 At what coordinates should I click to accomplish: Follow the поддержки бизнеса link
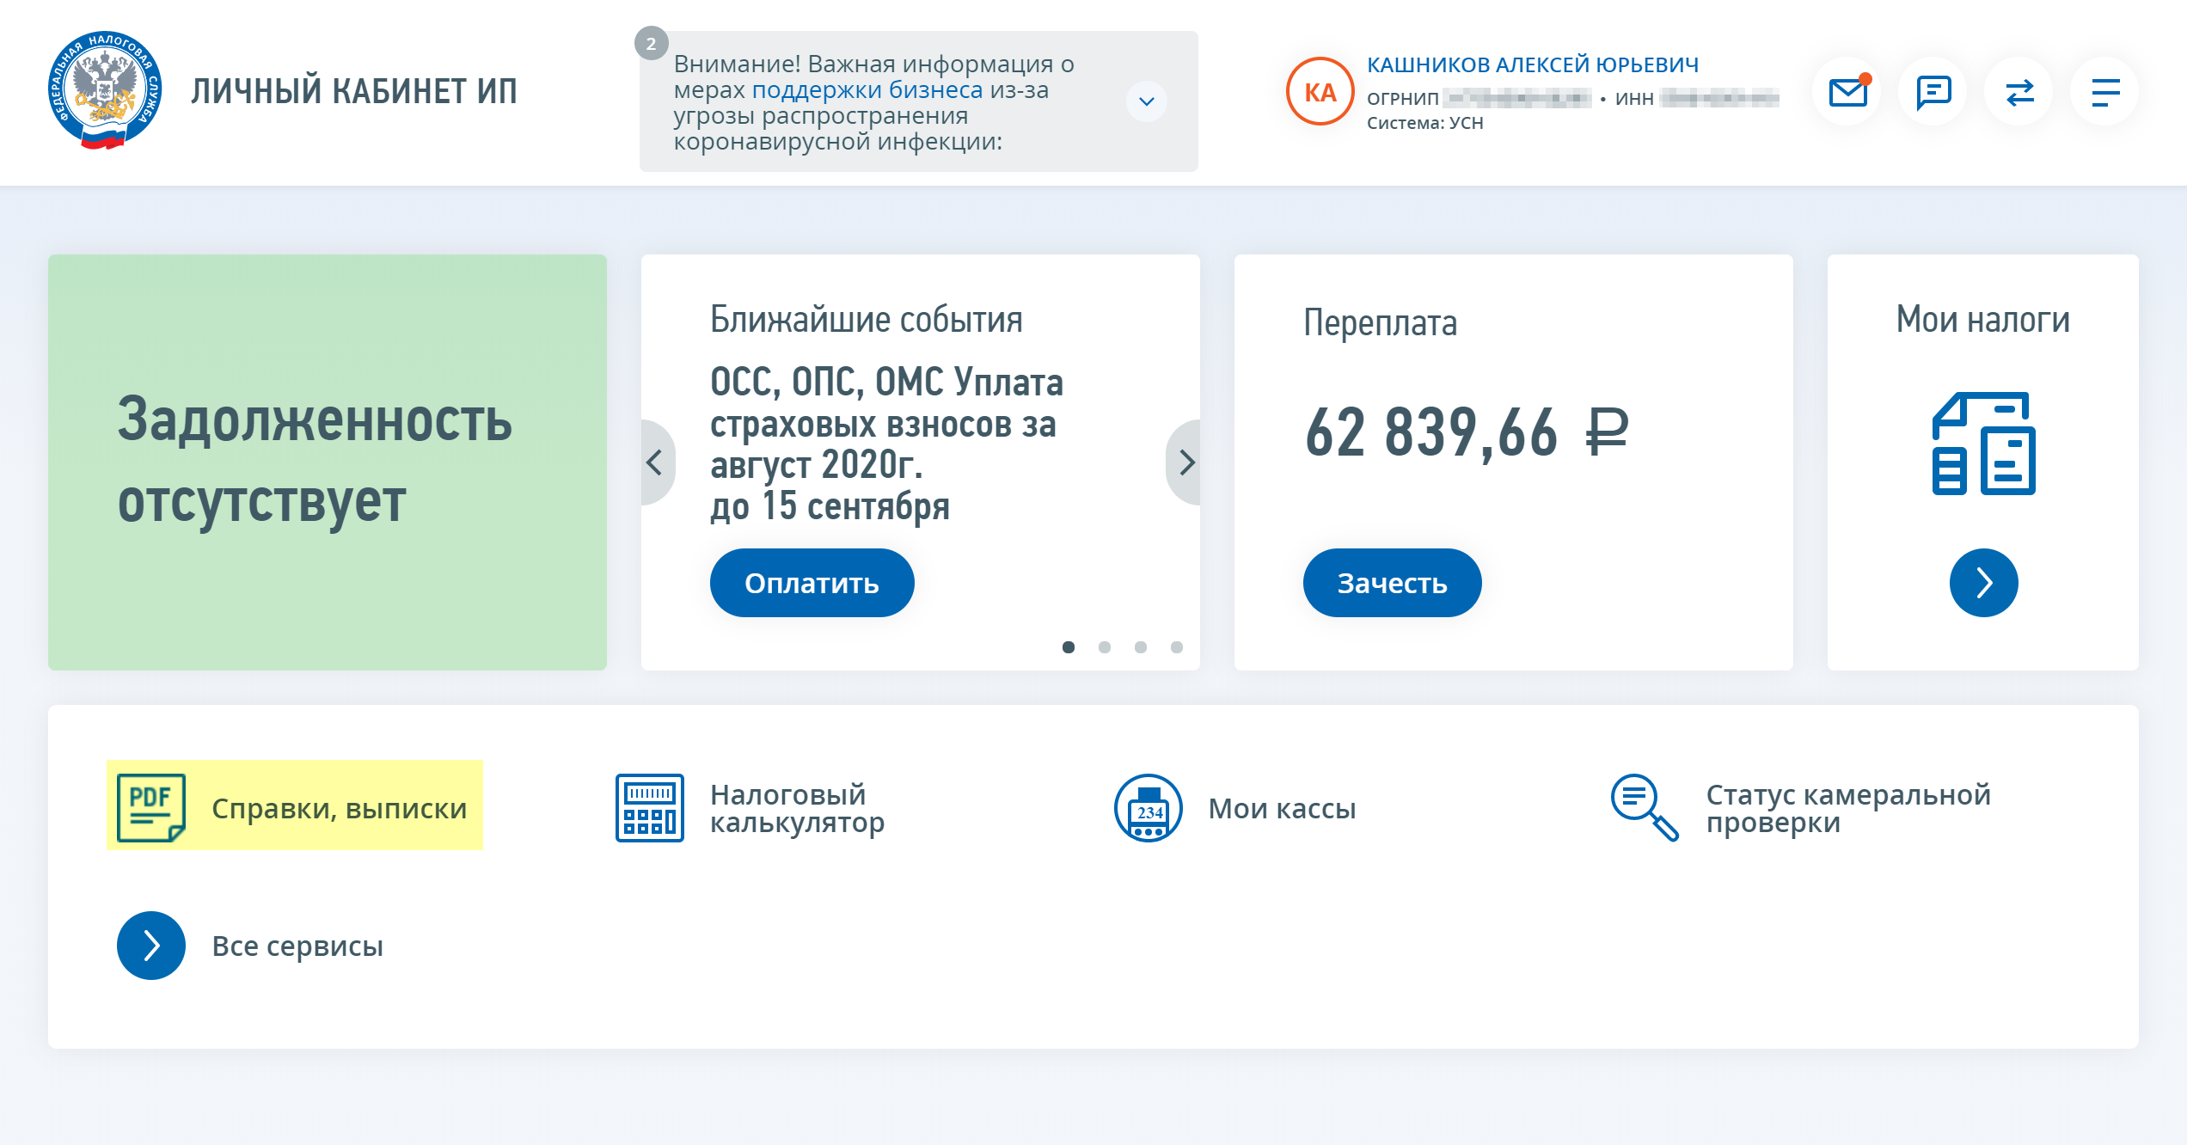pyautogui.click(x=867, y=89)
